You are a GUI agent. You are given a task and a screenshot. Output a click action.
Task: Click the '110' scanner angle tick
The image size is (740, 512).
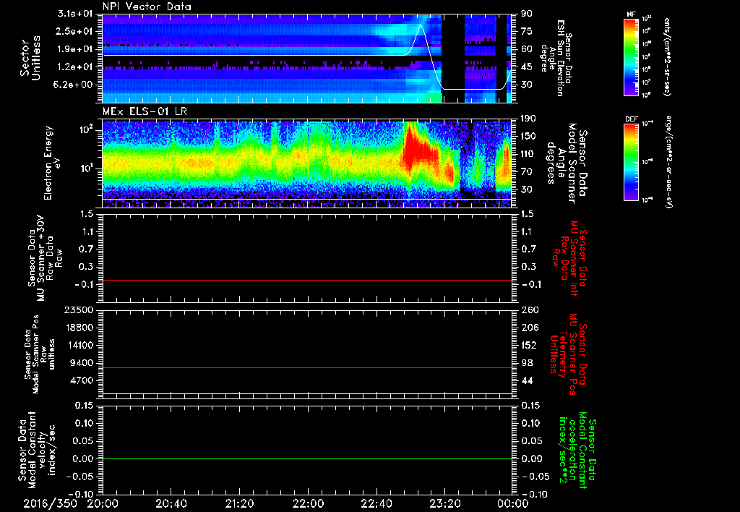pyautogui.click(x=528, y=154)
